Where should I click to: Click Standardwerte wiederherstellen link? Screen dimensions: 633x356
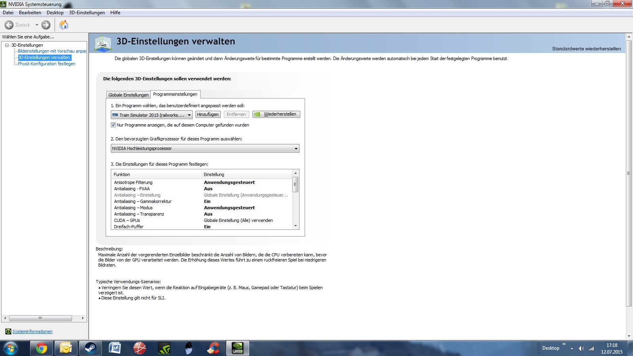[586, 49]
